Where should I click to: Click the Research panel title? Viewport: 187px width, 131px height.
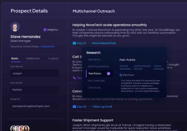[93, 53]
